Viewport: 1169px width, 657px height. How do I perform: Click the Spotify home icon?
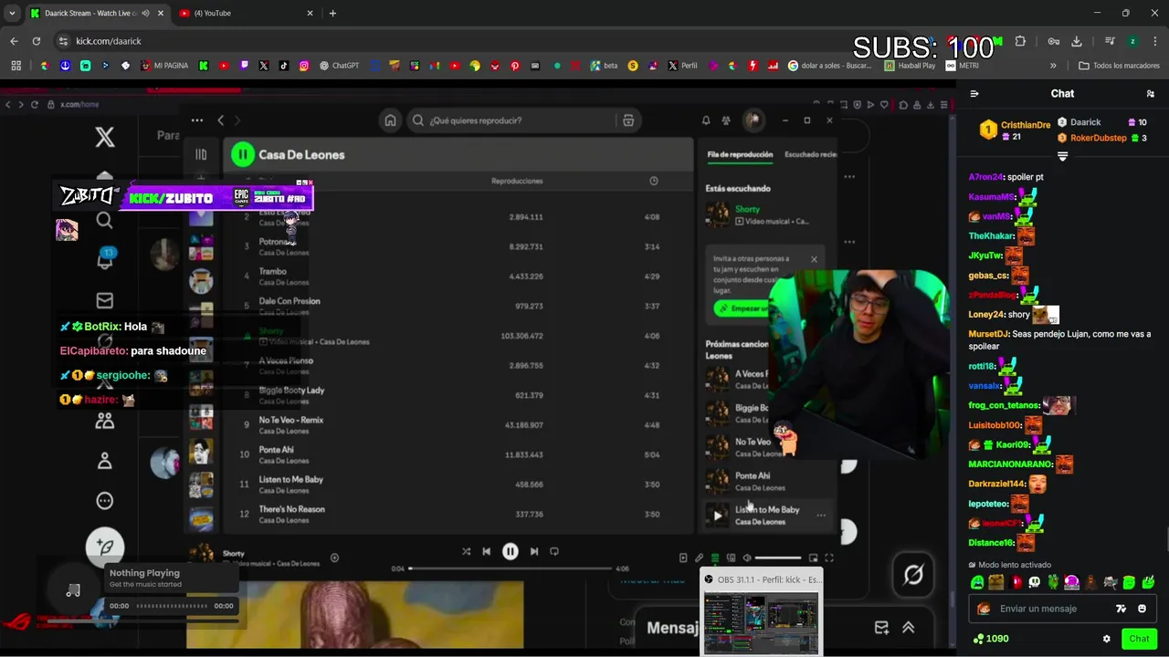coord(390,120)
